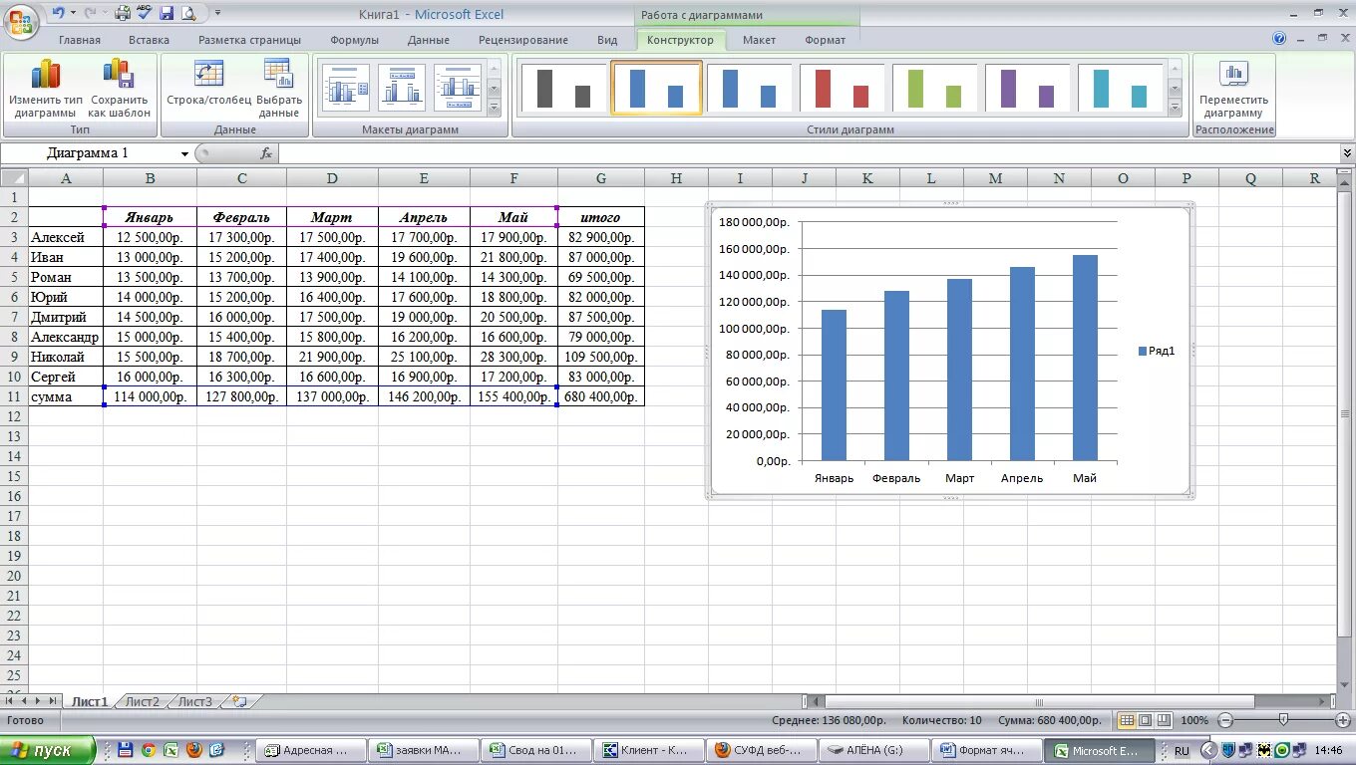Click Change Chart Type (Изменить тип диаграммы)
Viewport: 1356px width, 765px height.
click(46, 89)
